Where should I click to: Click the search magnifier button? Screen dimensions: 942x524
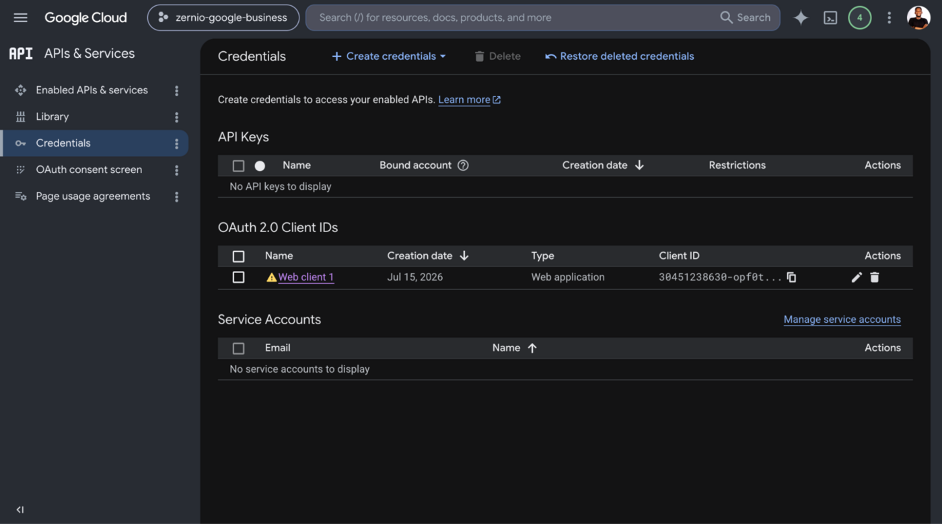(x=745, y=17)
